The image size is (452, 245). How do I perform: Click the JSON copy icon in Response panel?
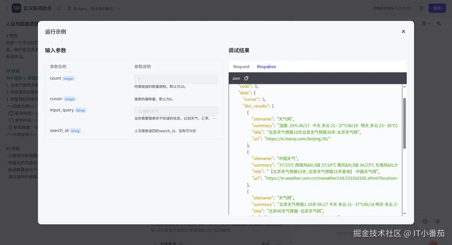coord(246,78)
